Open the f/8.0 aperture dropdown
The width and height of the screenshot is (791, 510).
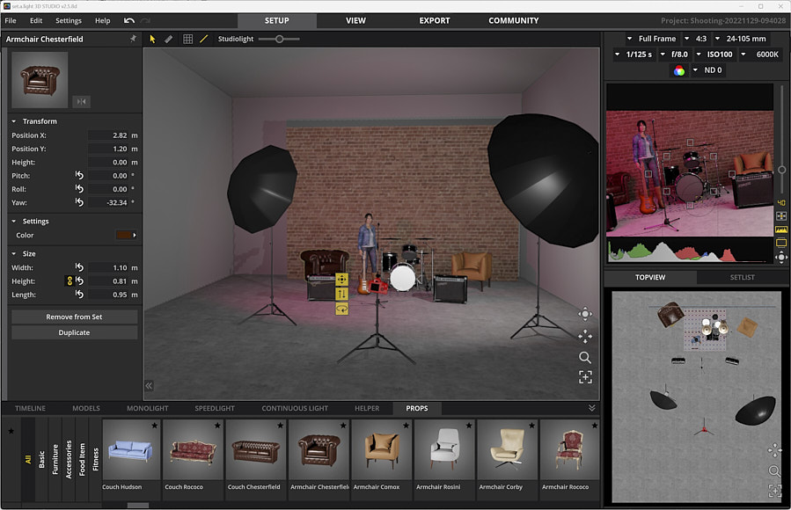(x=675, y=55)
